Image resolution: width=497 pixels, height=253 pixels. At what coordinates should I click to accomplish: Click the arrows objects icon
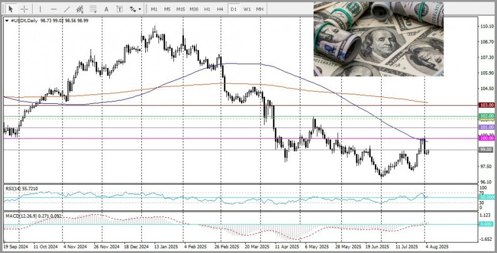(133, 9)
